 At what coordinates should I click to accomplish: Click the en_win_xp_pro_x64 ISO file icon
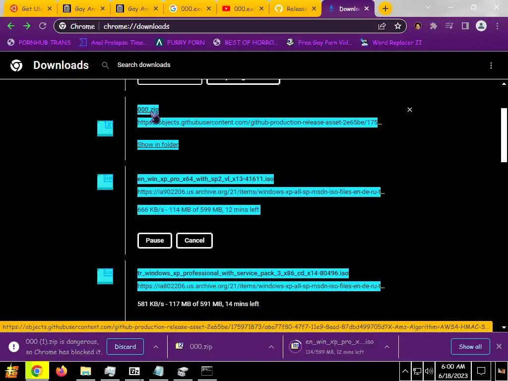pos(105,182)
